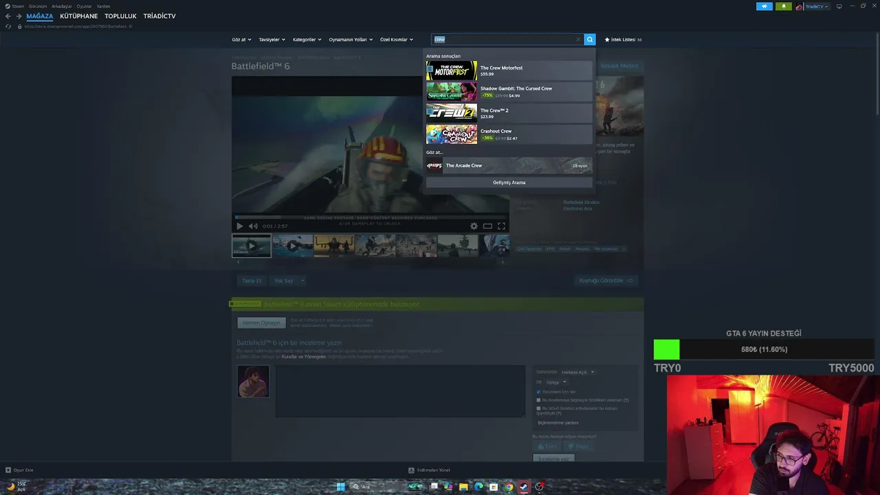Open the green notifications bell
880x495 pixels.
click(x=784, y=6)
